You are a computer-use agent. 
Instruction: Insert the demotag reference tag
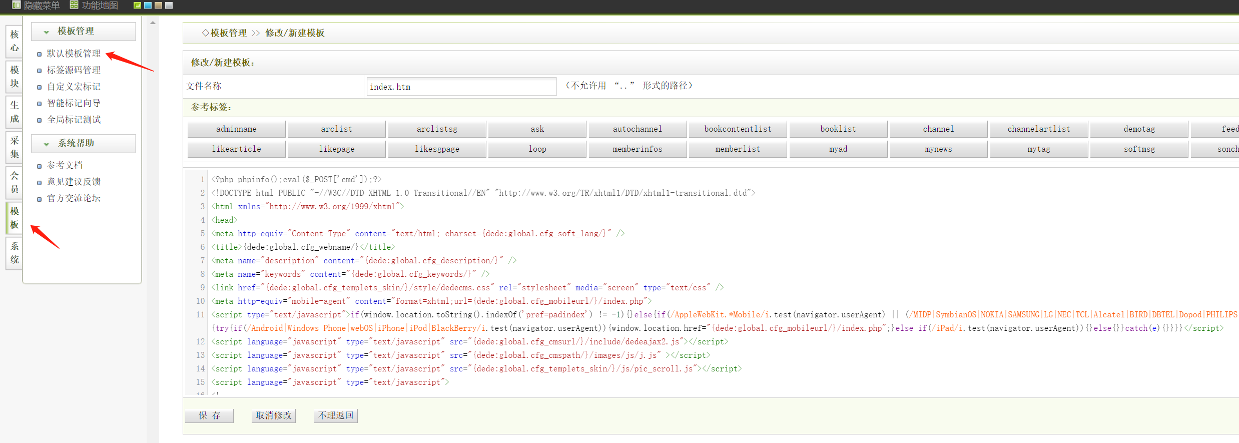(1139, 129)
